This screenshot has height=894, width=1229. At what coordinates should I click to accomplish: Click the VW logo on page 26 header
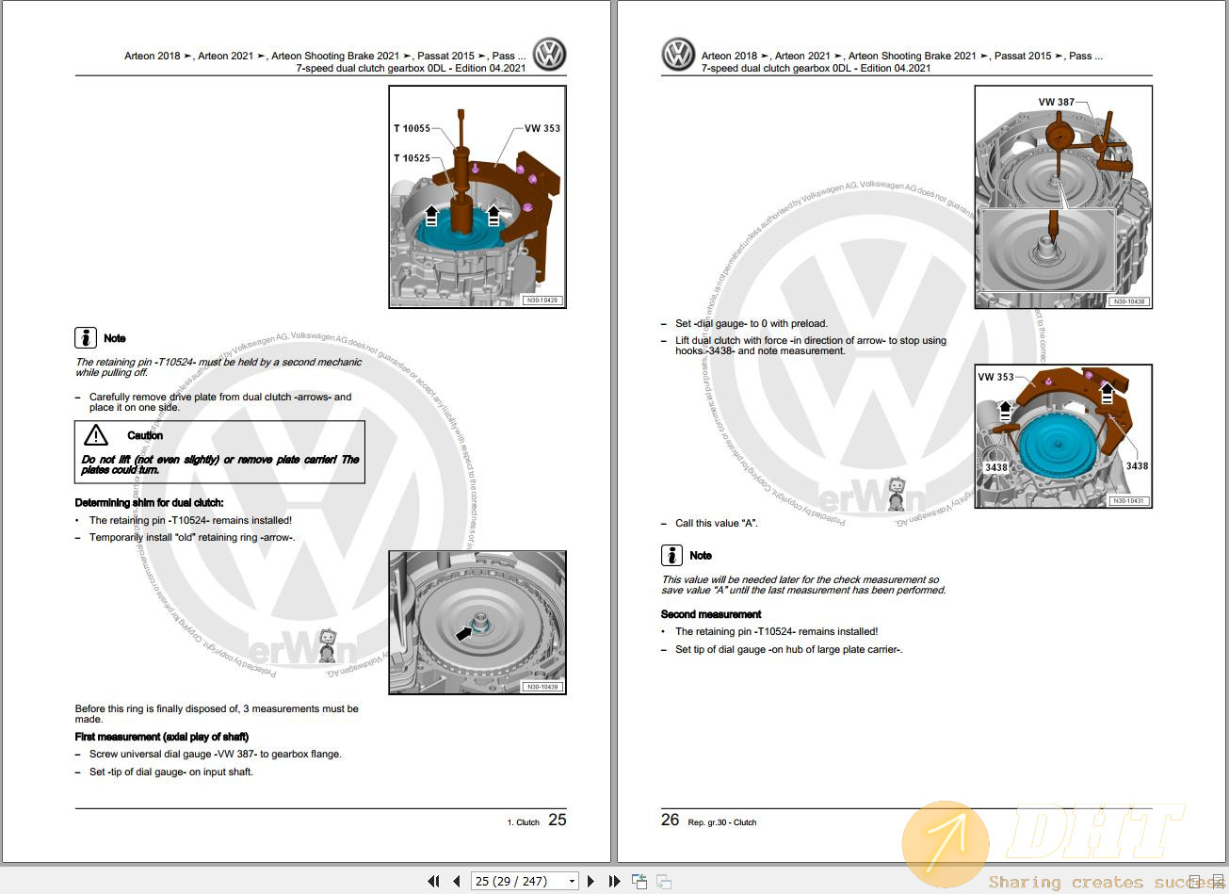(678, 56)
